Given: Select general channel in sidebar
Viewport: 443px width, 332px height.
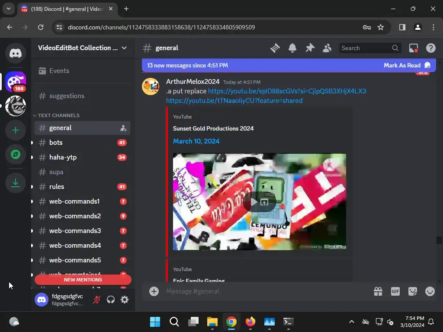Looking at the screenshot, I should point(82,128).
